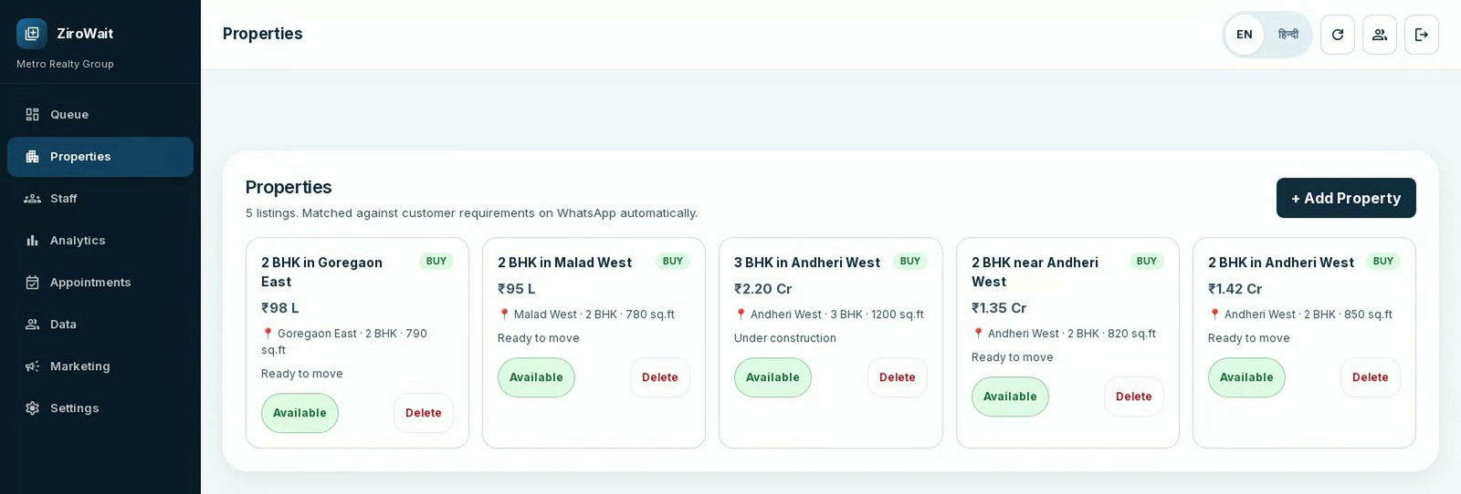Delete the 2 BHK in Goregaon East listing

(424, 413)
